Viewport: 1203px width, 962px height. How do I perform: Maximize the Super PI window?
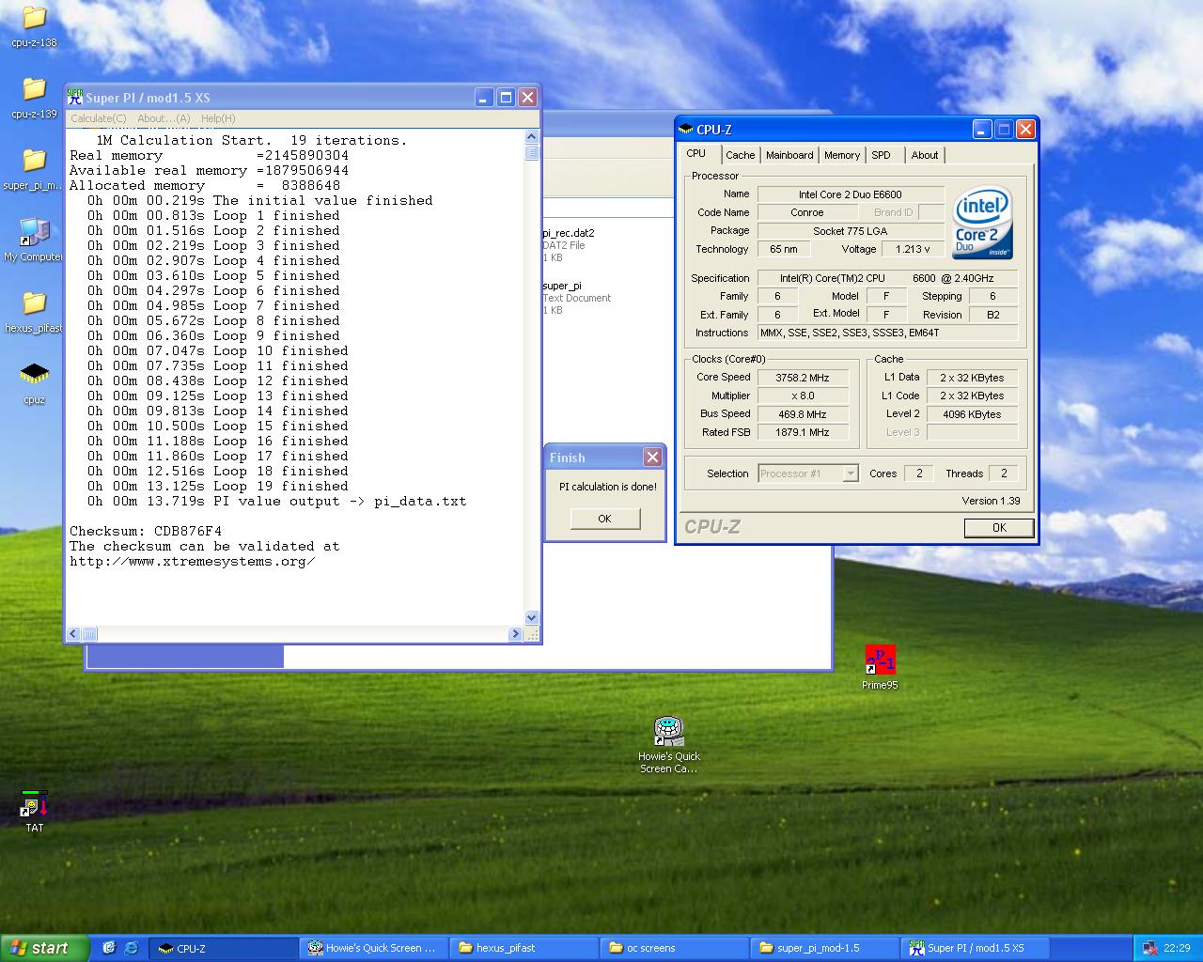[506, 97]
